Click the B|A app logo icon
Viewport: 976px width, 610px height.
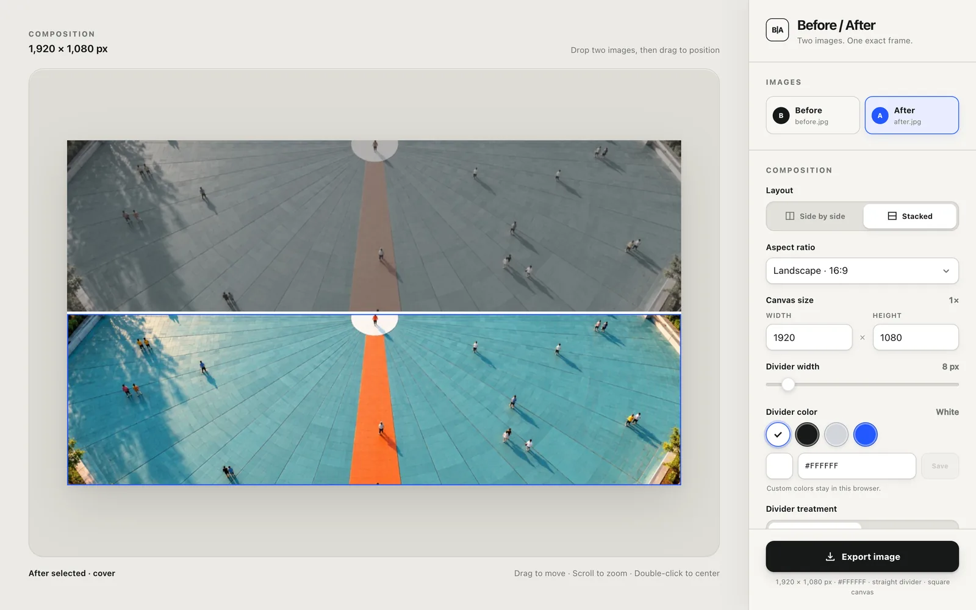pyautogui.click(x=777, y=30)
